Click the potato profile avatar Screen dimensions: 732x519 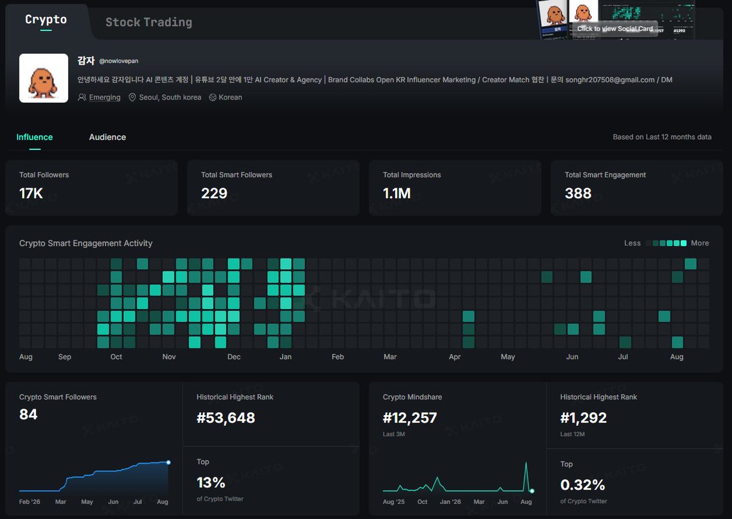click(44, 78)
